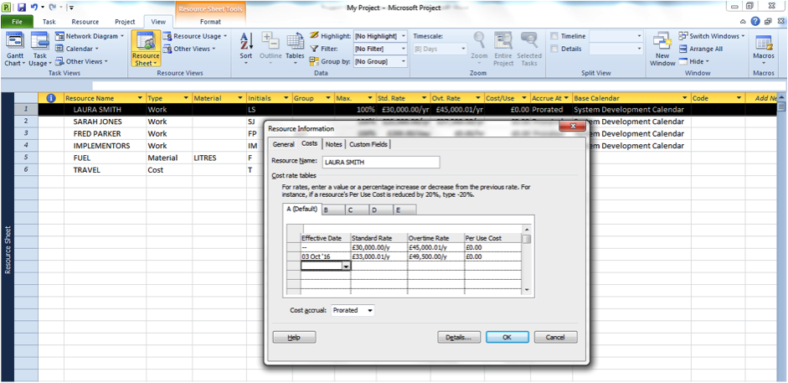
Task: Open the File menu tab
Action: point(18,21)
